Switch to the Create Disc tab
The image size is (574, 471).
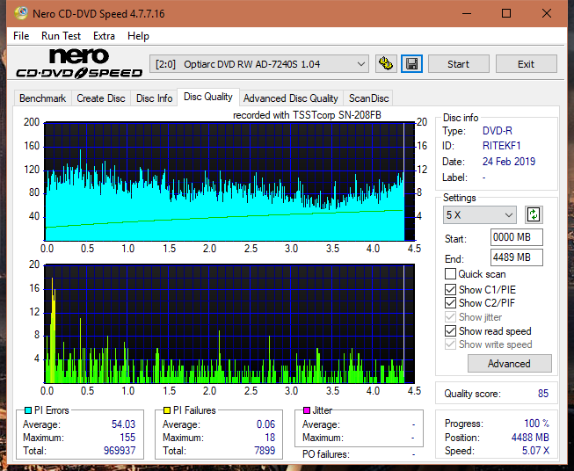coord(101,98)
